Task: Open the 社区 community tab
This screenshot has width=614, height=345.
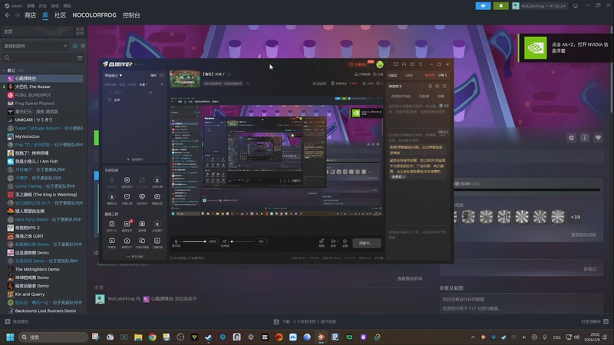Action: (61, 15)
